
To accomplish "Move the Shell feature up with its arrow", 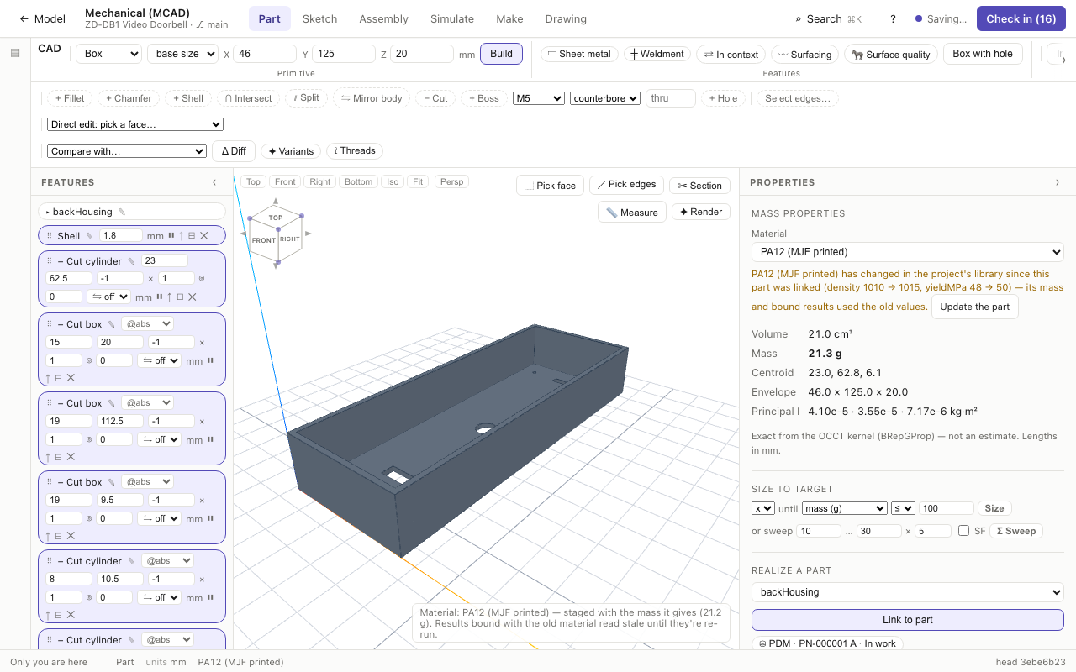I will coord(181,236).
